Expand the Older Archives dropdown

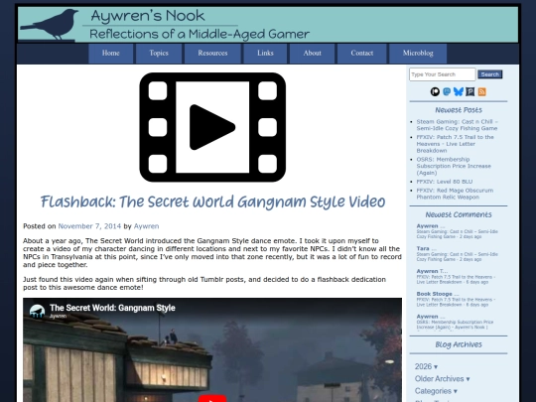tap(442, 379)
